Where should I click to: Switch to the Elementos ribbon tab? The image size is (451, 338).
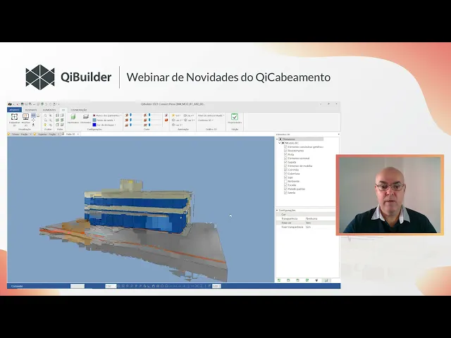[x=49, y=110]
